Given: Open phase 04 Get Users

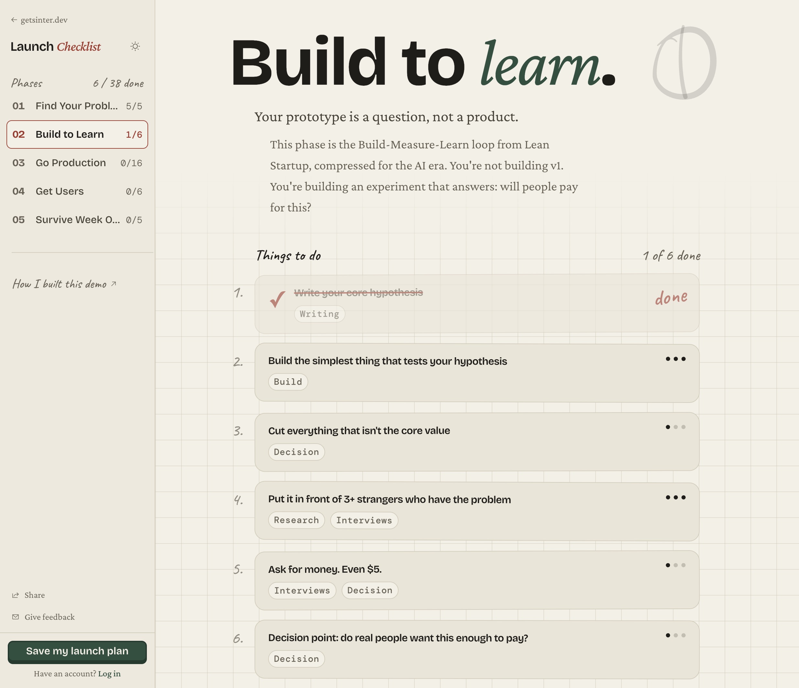Looking at the screenshot, I should pyautogui.click(x=77, y=192).
